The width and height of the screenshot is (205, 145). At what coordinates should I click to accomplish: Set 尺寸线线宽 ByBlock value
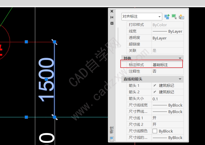pos(168,105)
